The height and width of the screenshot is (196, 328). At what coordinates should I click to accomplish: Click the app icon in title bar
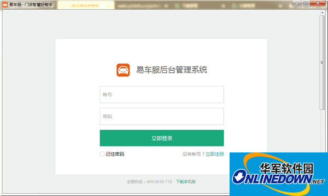pyautogui.click(x=5, y=4)
